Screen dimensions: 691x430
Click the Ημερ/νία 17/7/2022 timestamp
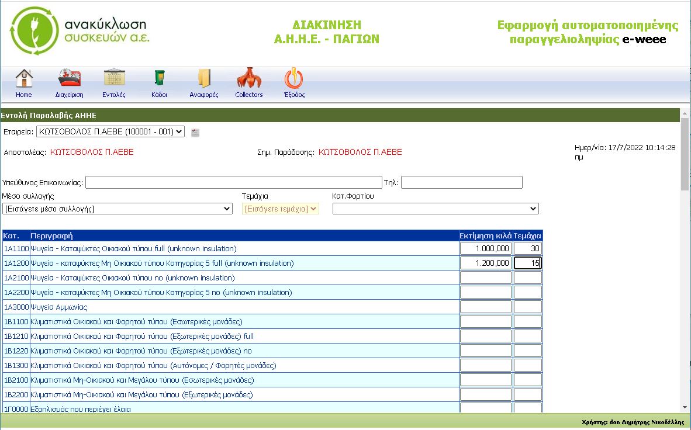[x=625, y=152]
